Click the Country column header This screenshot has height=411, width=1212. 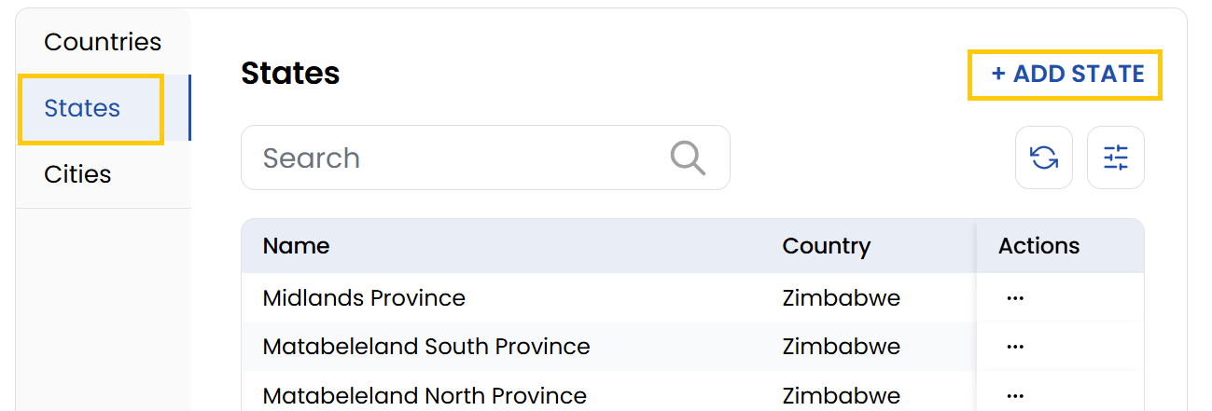pyautogui.click(x=826, y=246)
